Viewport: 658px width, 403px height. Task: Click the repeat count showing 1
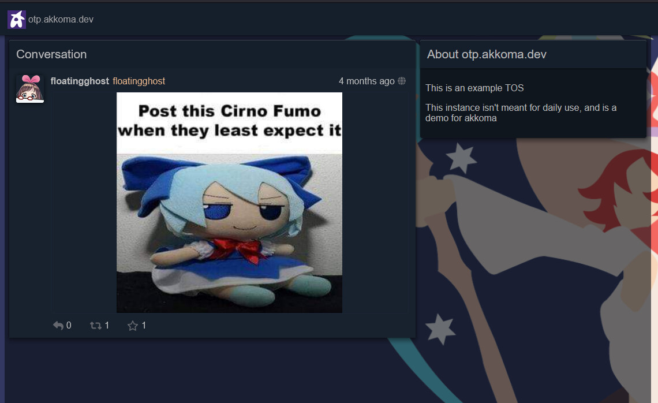click(107, 325)
